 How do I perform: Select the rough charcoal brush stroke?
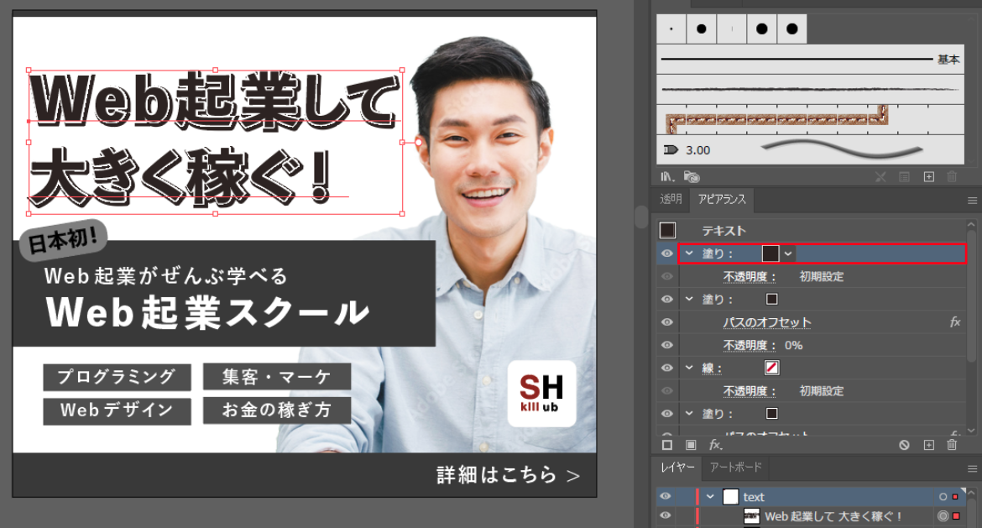coord(811,90)
